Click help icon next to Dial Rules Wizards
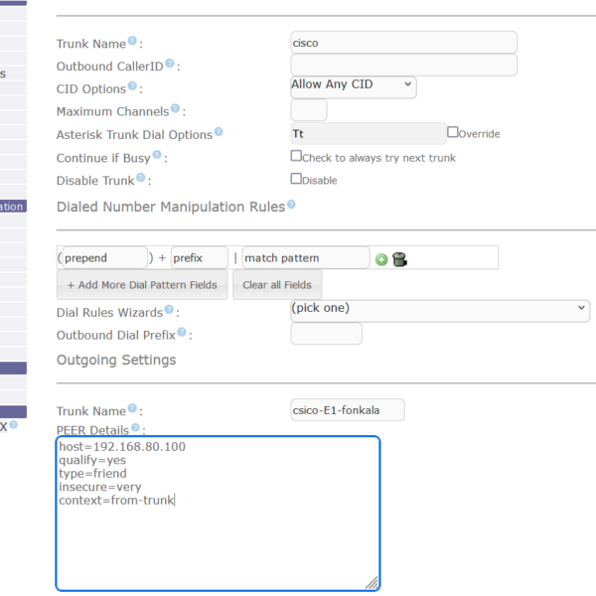This screenshot has width=596, height=596. 175,311
